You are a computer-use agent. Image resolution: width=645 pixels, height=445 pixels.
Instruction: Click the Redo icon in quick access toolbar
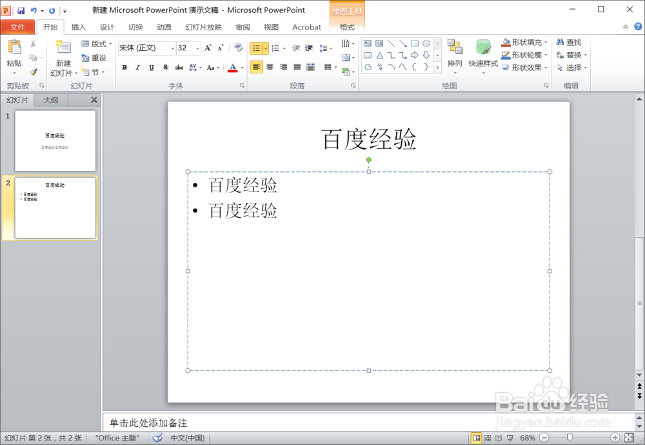pyautogui.click(x=52, y=11)
